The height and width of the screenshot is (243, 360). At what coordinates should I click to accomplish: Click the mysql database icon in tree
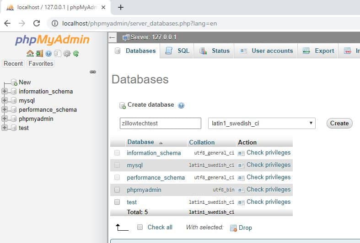[x=14, y=100]
